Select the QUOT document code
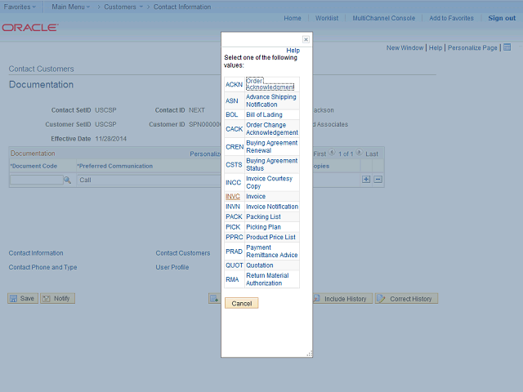Screen dimensions: 523x392 pos(235,265)
